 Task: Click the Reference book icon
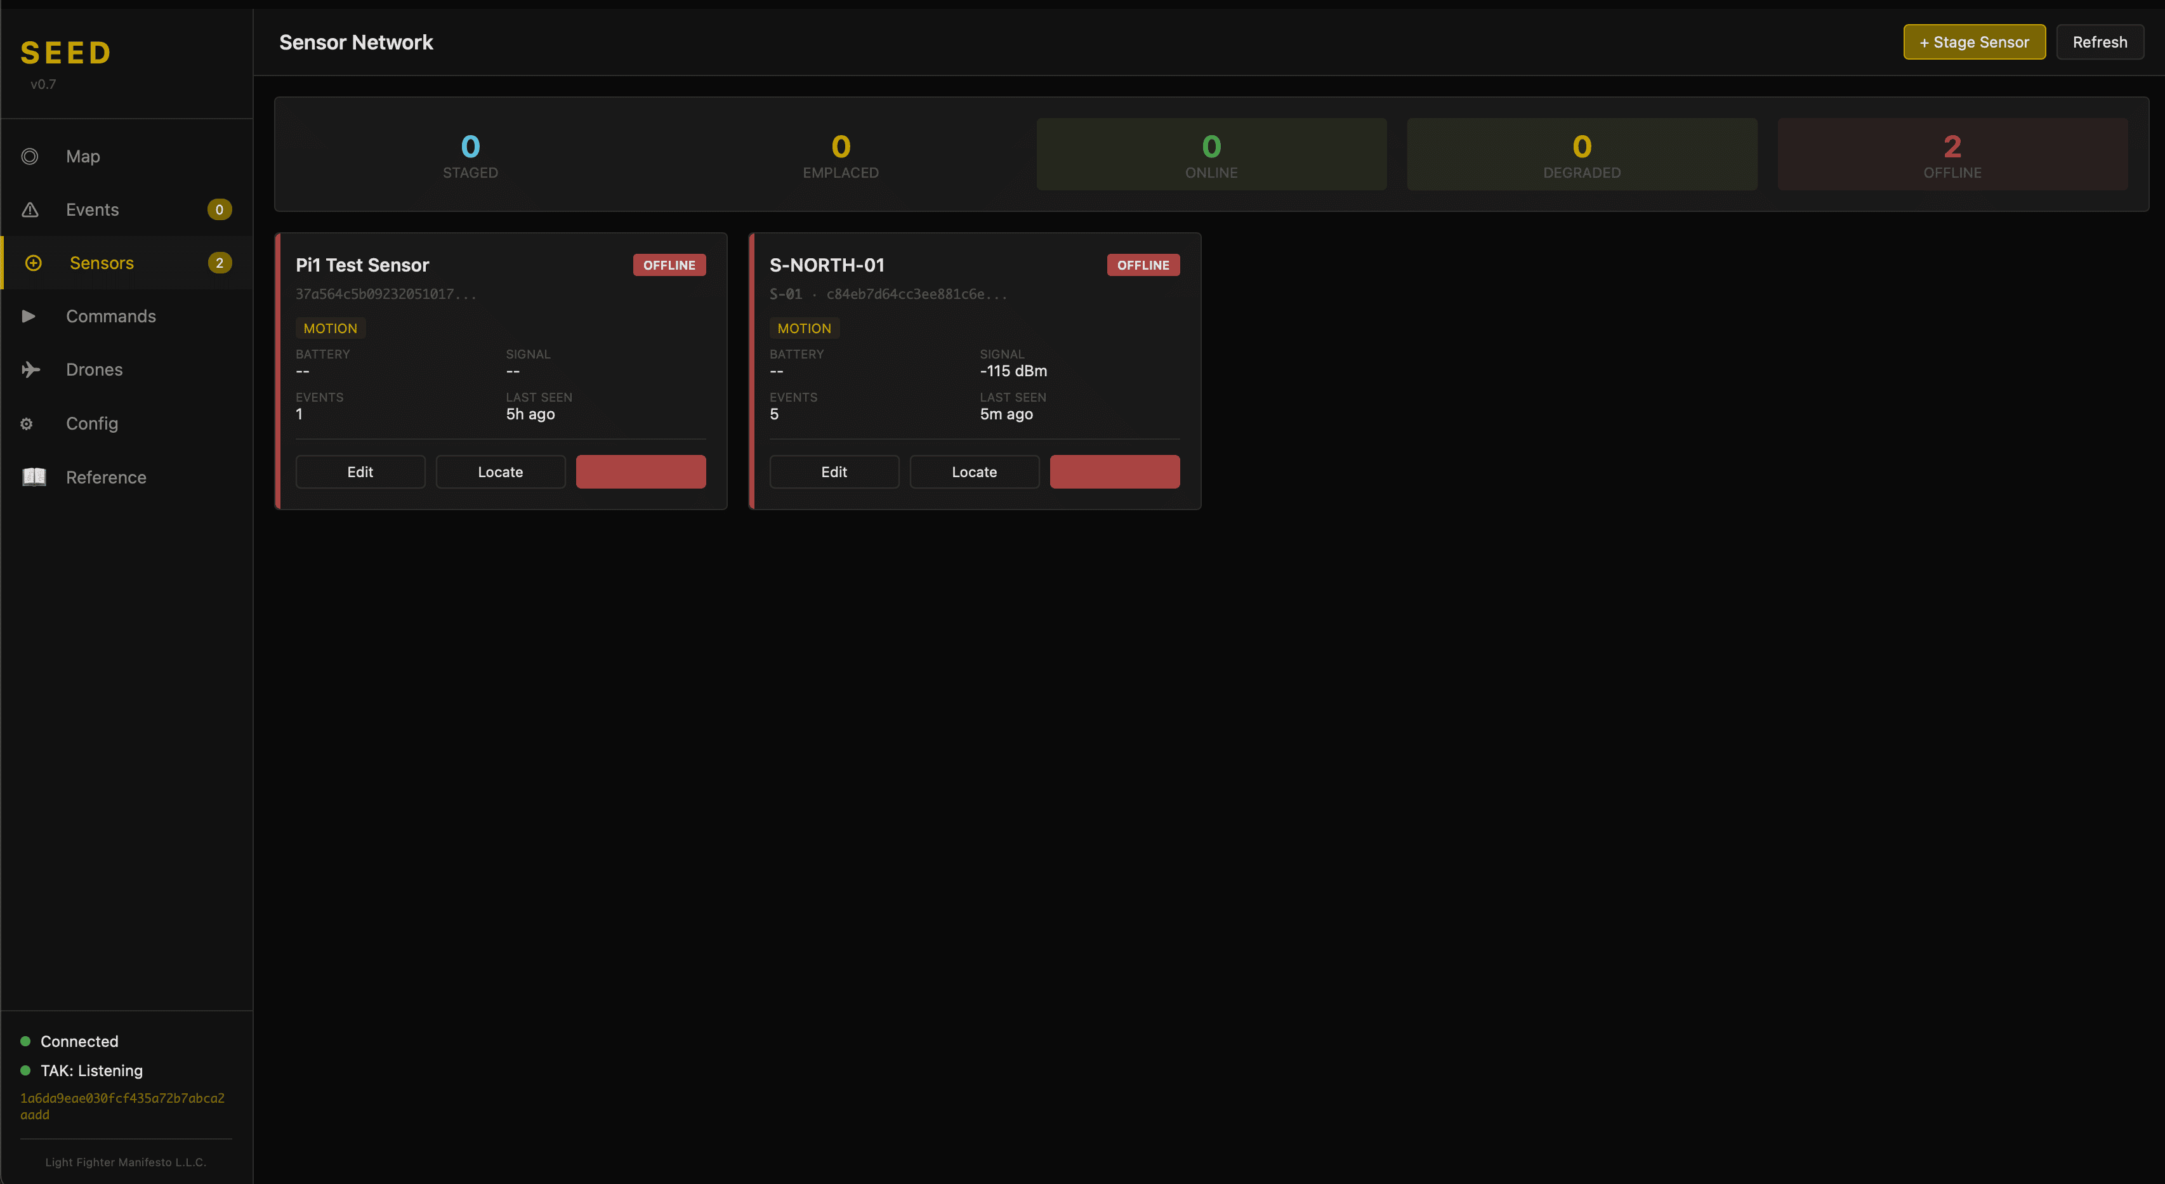pos(34,477)
